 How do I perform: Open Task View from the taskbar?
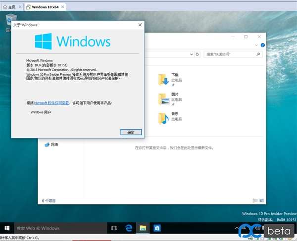pyautogui.click(x=114, y=228)
